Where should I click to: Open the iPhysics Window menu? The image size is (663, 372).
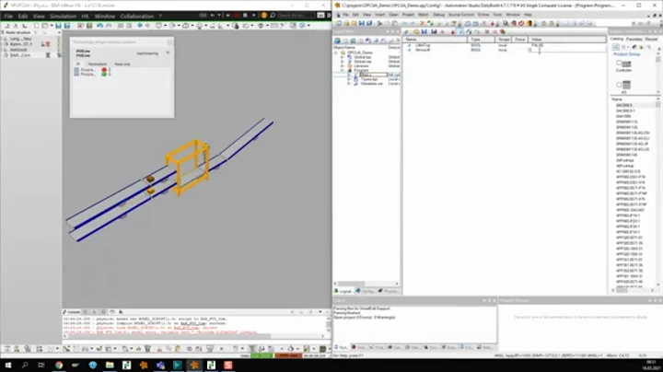[104, 16]
